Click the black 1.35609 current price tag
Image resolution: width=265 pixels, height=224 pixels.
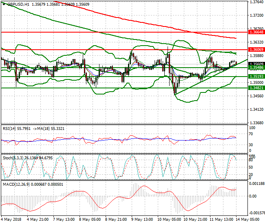(256, 64)
